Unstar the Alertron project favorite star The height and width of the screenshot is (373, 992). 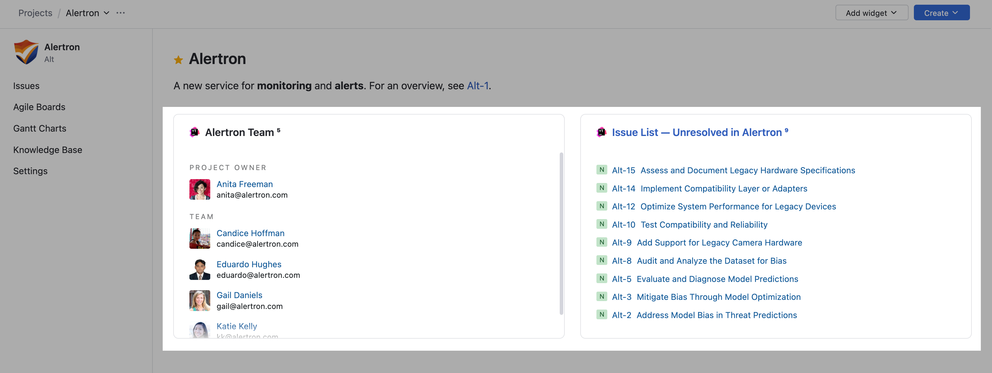[x=178, y=60]
